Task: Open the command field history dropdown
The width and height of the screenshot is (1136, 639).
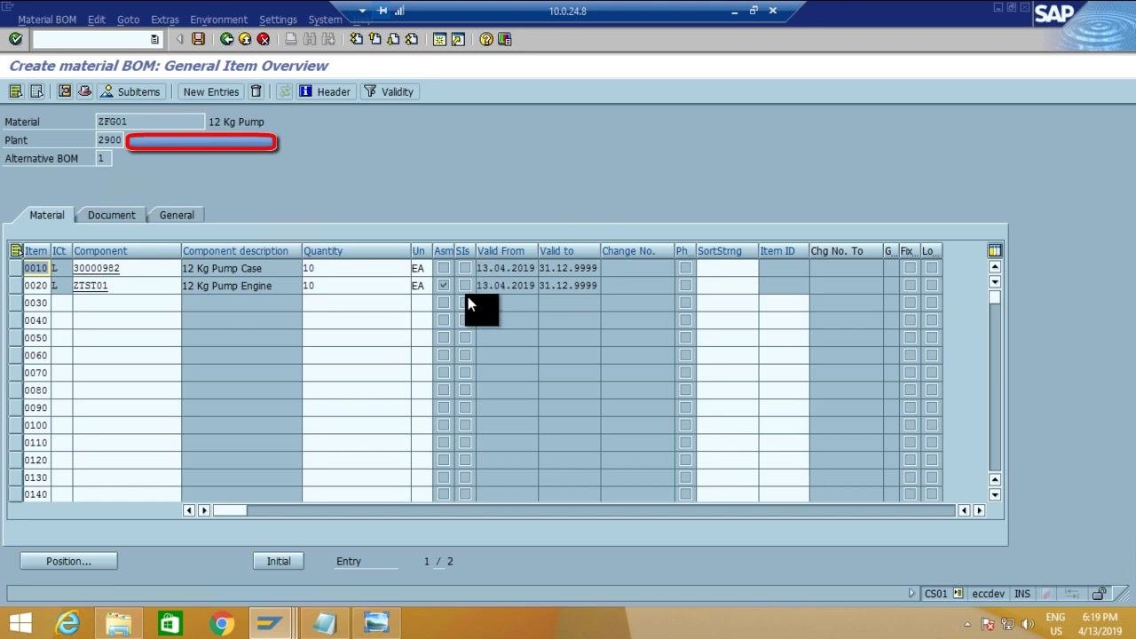Action: click(154, 39)
